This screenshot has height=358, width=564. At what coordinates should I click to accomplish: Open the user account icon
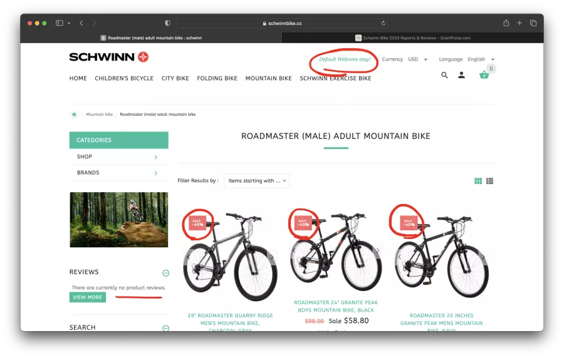pyautogui.click(x=461, y=75)
